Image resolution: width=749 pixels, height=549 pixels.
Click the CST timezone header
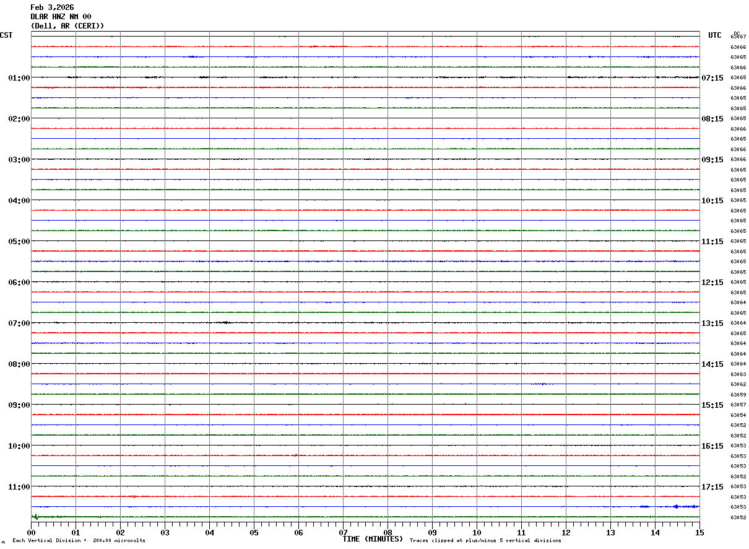[6, 35]
